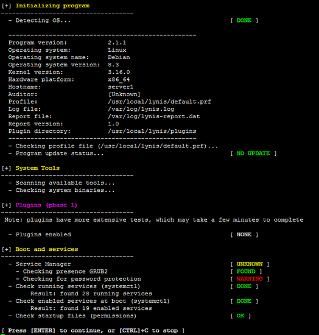This screenshot has width=319, height=335.
Task: Click the Profile path /usr/local/lynis/default.prf
Action: tap(159, 102)
